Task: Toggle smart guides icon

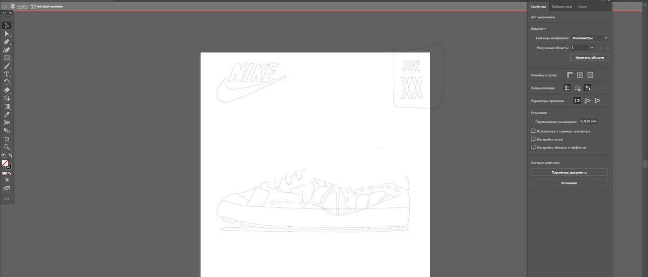Action: click(588, 87)
